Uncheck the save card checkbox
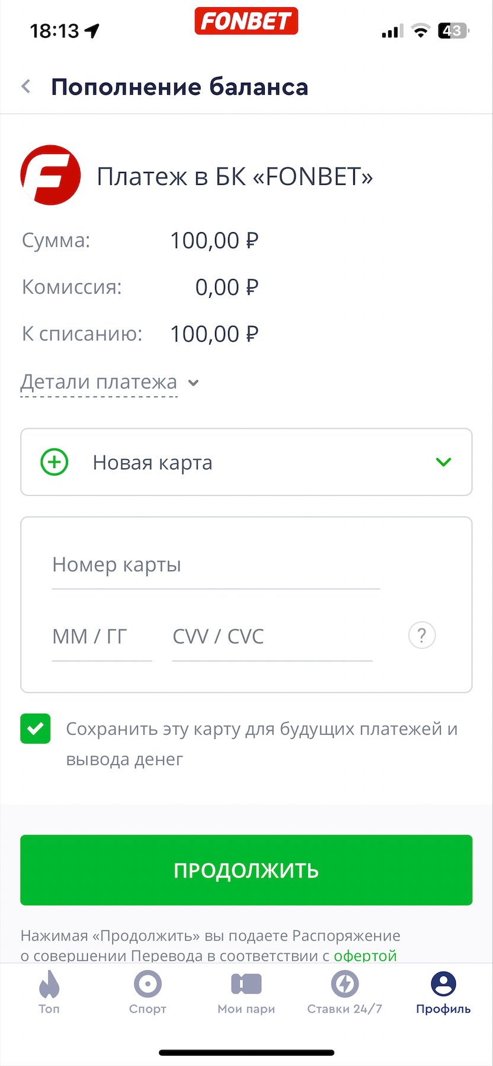The image size is (493, 1066). [x=36, y=728]
